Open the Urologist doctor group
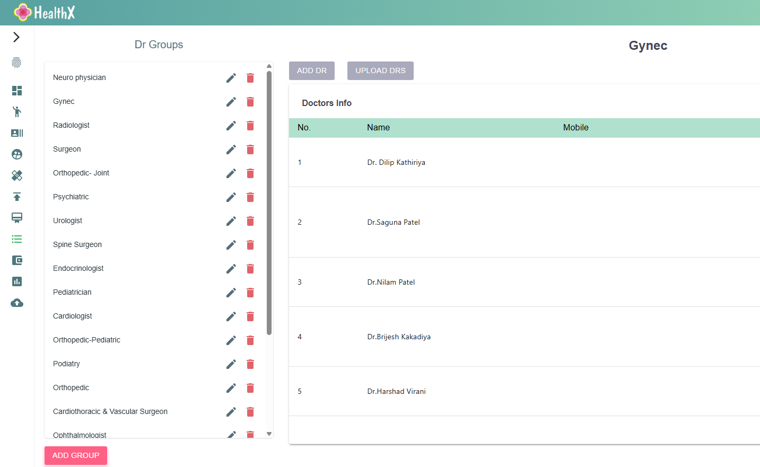This screenshot has width=760, height=467. tap(67, 221)
